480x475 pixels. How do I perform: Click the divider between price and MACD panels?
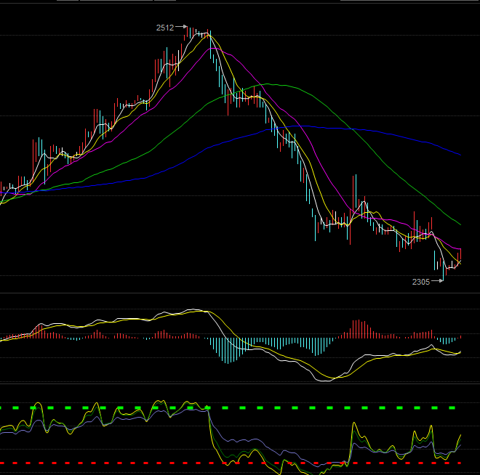pos(240,294)
